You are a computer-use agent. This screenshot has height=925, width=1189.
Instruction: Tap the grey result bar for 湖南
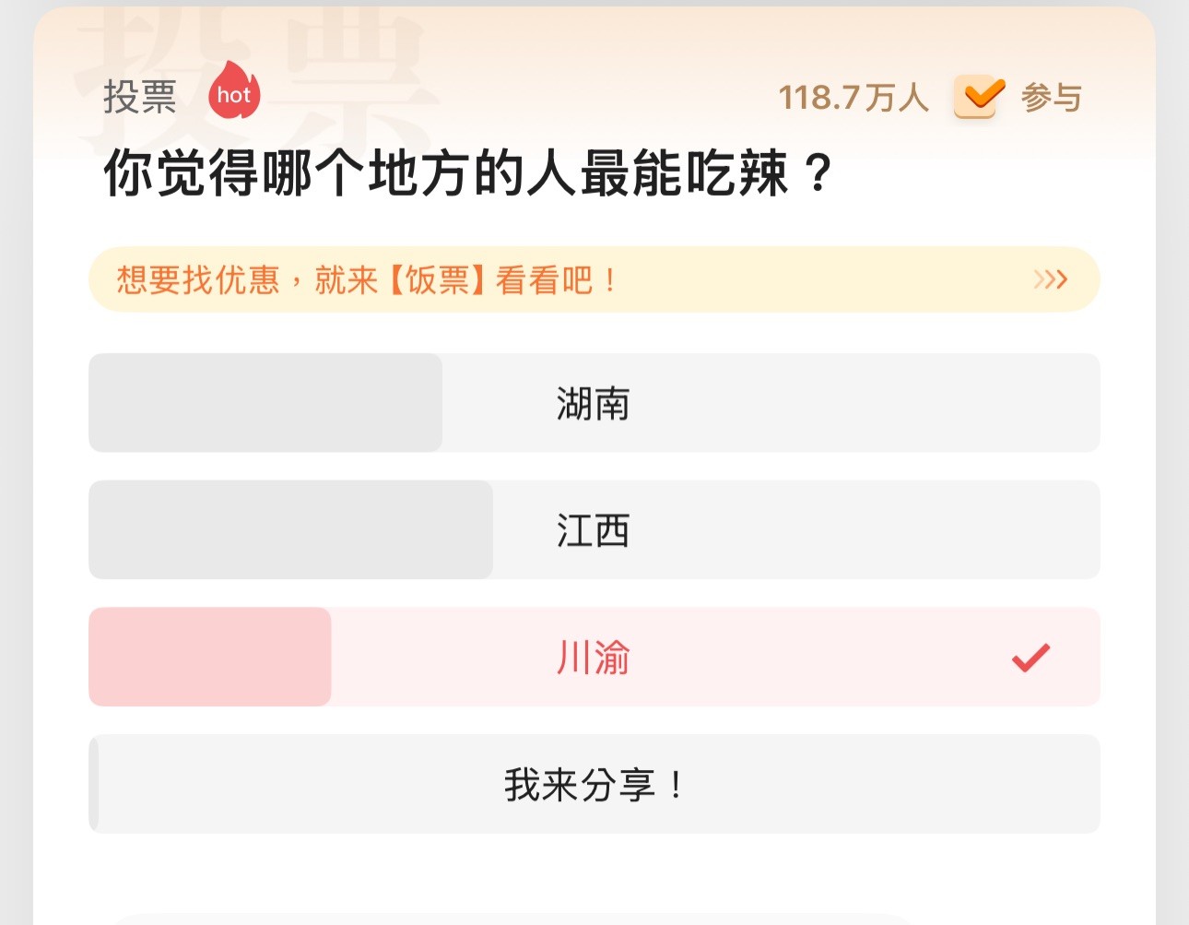265,403
